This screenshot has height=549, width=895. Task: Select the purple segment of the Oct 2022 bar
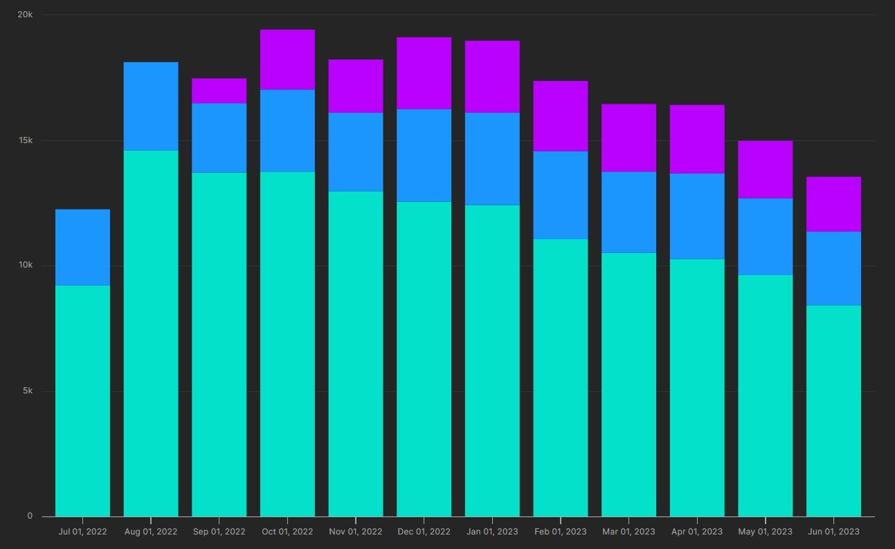click(x=287, y=59)
